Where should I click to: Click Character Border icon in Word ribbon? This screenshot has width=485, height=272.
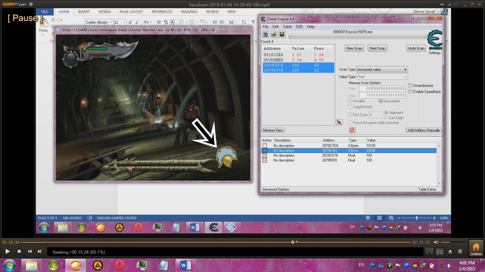pos(172,22)
